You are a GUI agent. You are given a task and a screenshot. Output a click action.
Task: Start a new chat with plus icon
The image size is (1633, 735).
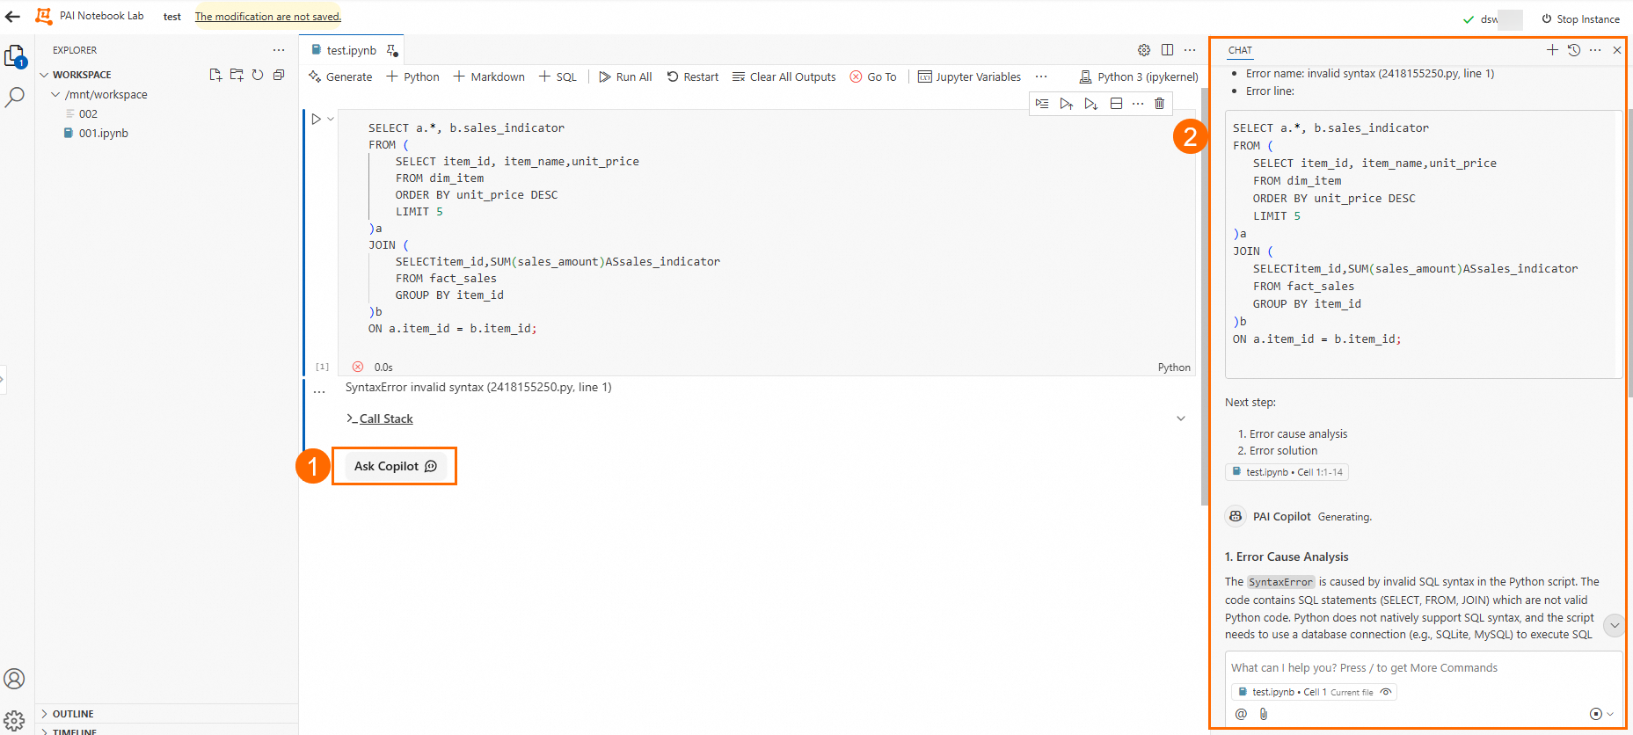coord(1552,50)
